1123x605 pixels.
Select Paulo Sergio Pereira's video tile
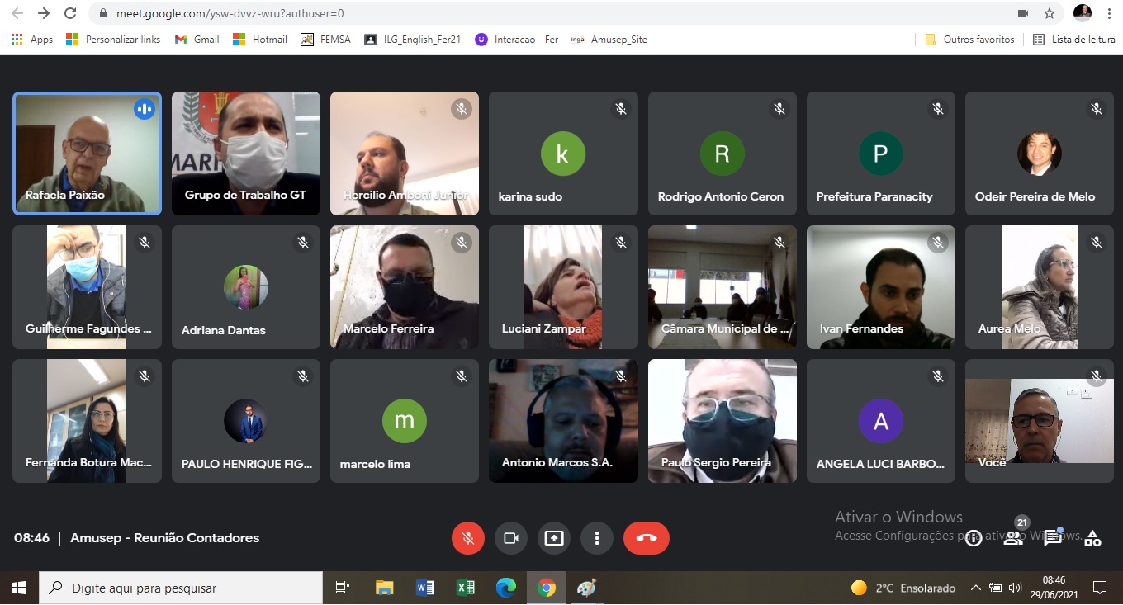click(722, 421)
